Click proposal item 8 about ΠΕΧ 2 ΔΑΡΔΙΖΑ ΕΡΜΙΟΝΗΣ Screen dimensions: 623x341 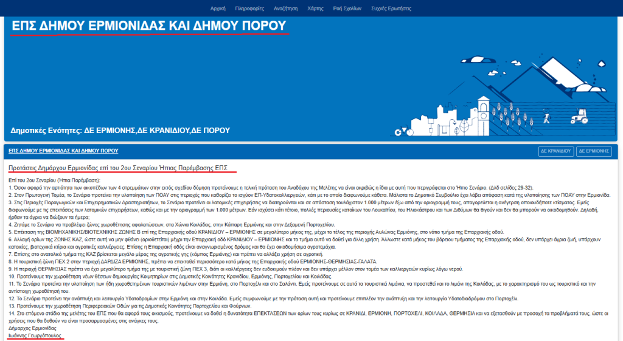(193, 261)
